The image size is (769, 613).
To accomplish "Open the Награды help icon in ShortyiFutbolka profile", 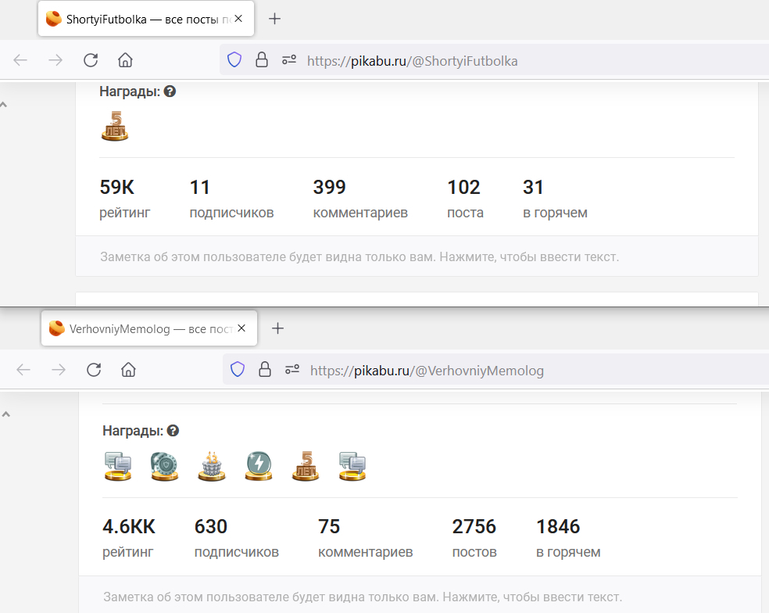I will pos(170,91).
